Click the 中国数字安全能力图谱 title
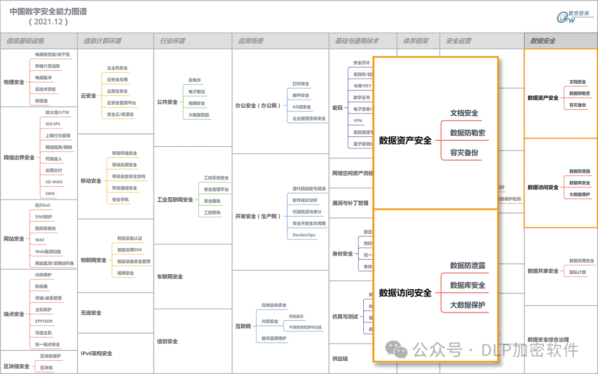 48,12
